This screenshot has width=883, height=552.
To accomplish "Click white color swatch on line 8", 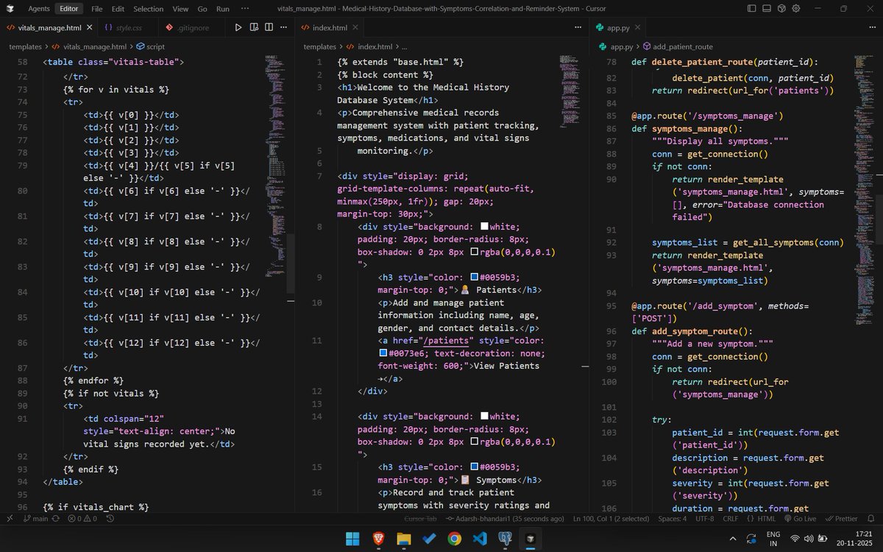I will tap(484, 227).
